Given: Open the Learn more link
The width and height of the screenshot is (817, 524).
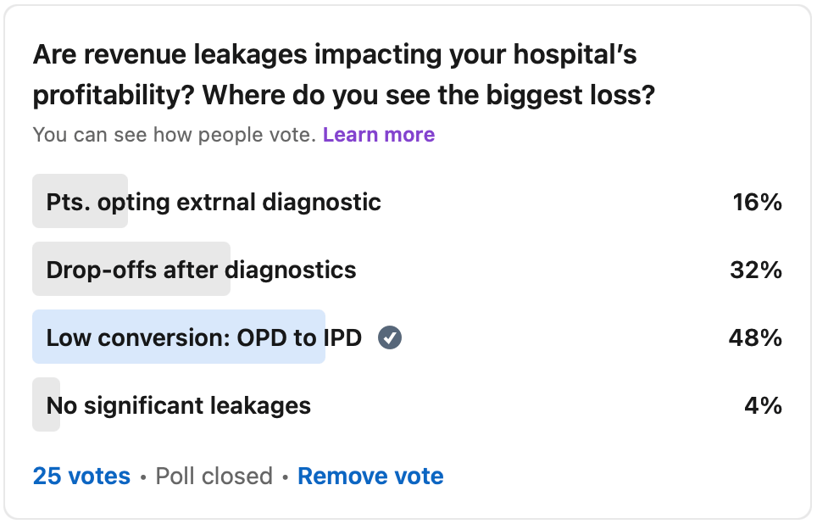Looking at the screenshot, I should pos(378,135).
